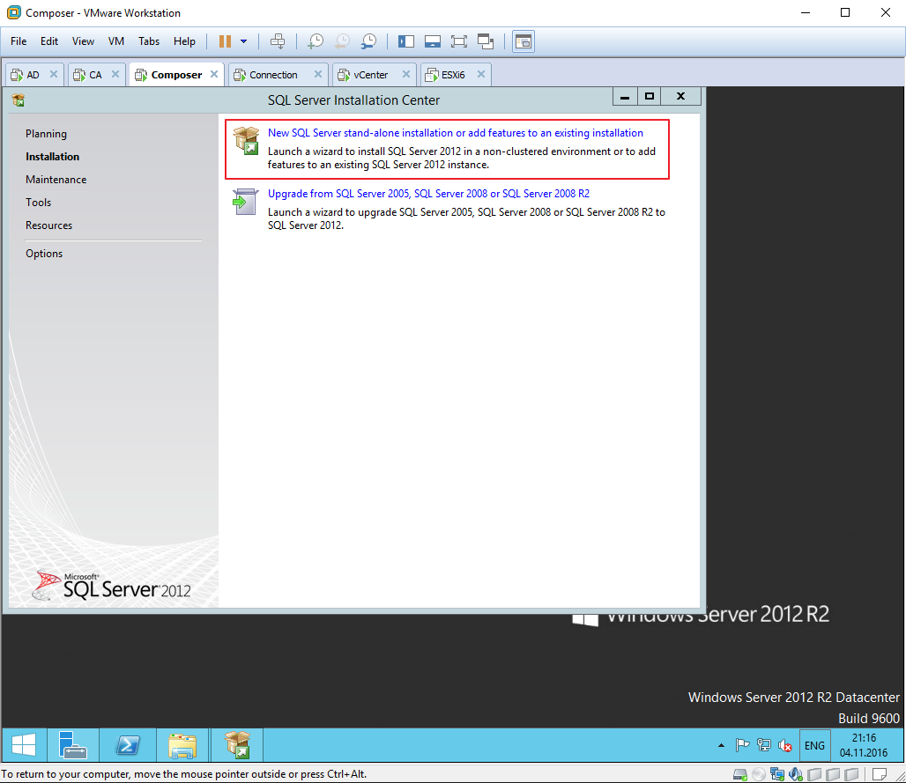Open the Windows Start button
The image size is (906, 783).
coord(24,745)
